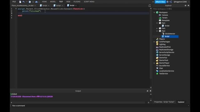Select the StarterPlayer row in Explorer

click(x=164, y=63)
